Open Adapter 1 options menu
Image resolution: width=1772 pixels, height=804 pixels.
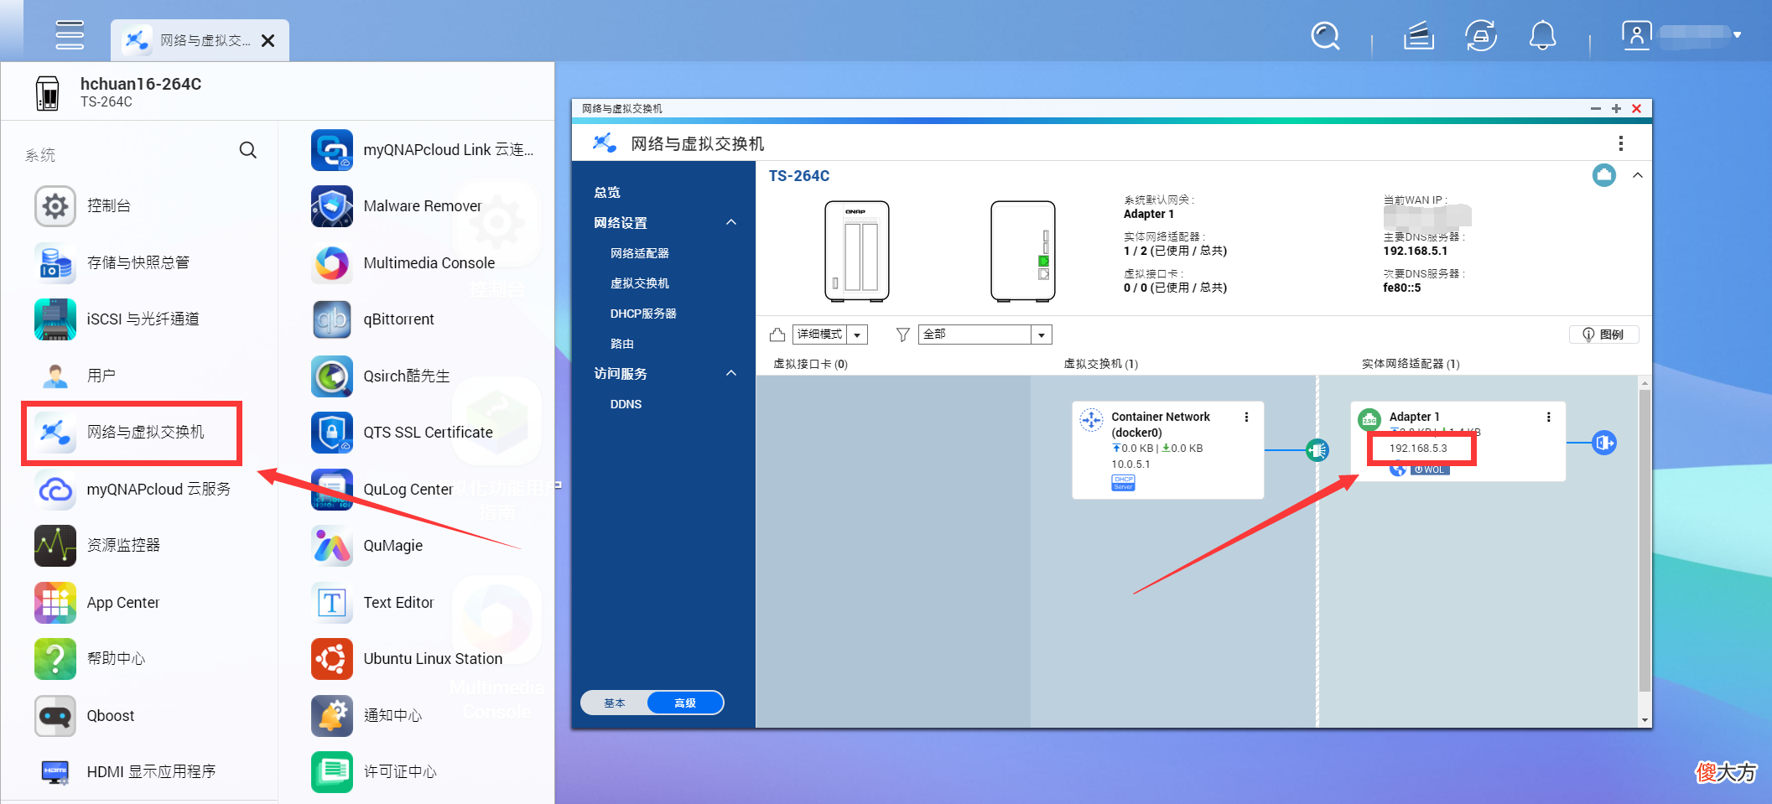pos(1548,417)
